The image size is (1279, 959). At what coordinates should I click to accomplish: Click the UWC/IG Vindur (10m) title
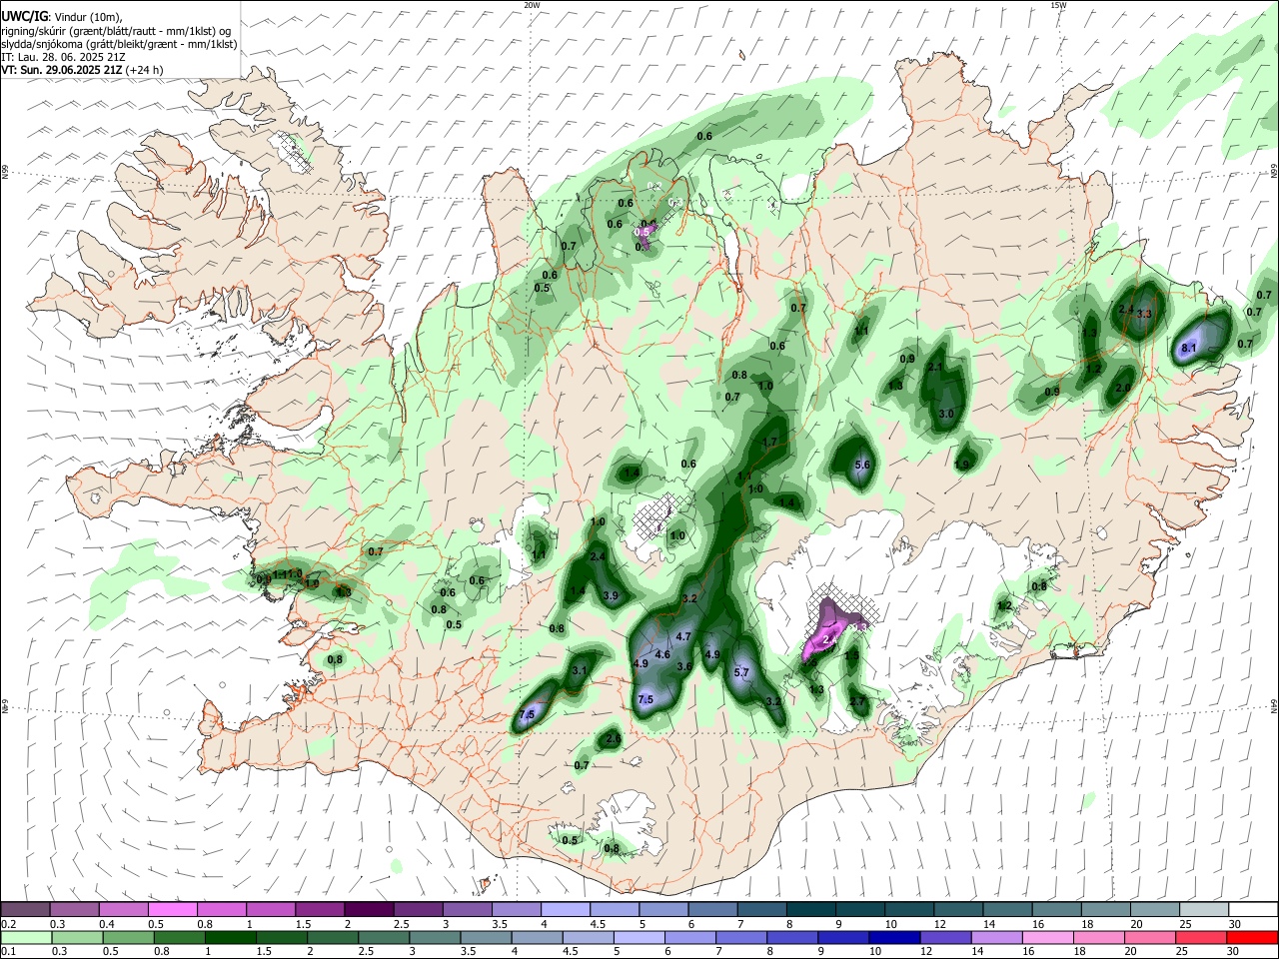(61, 16)
